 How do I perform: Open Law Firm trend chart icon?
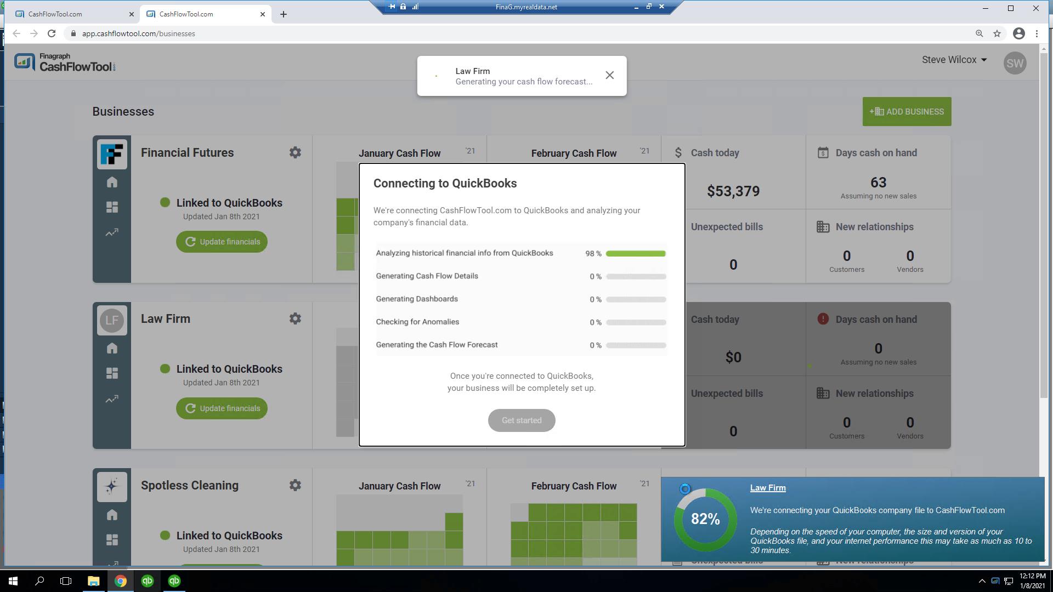(112, 399)
